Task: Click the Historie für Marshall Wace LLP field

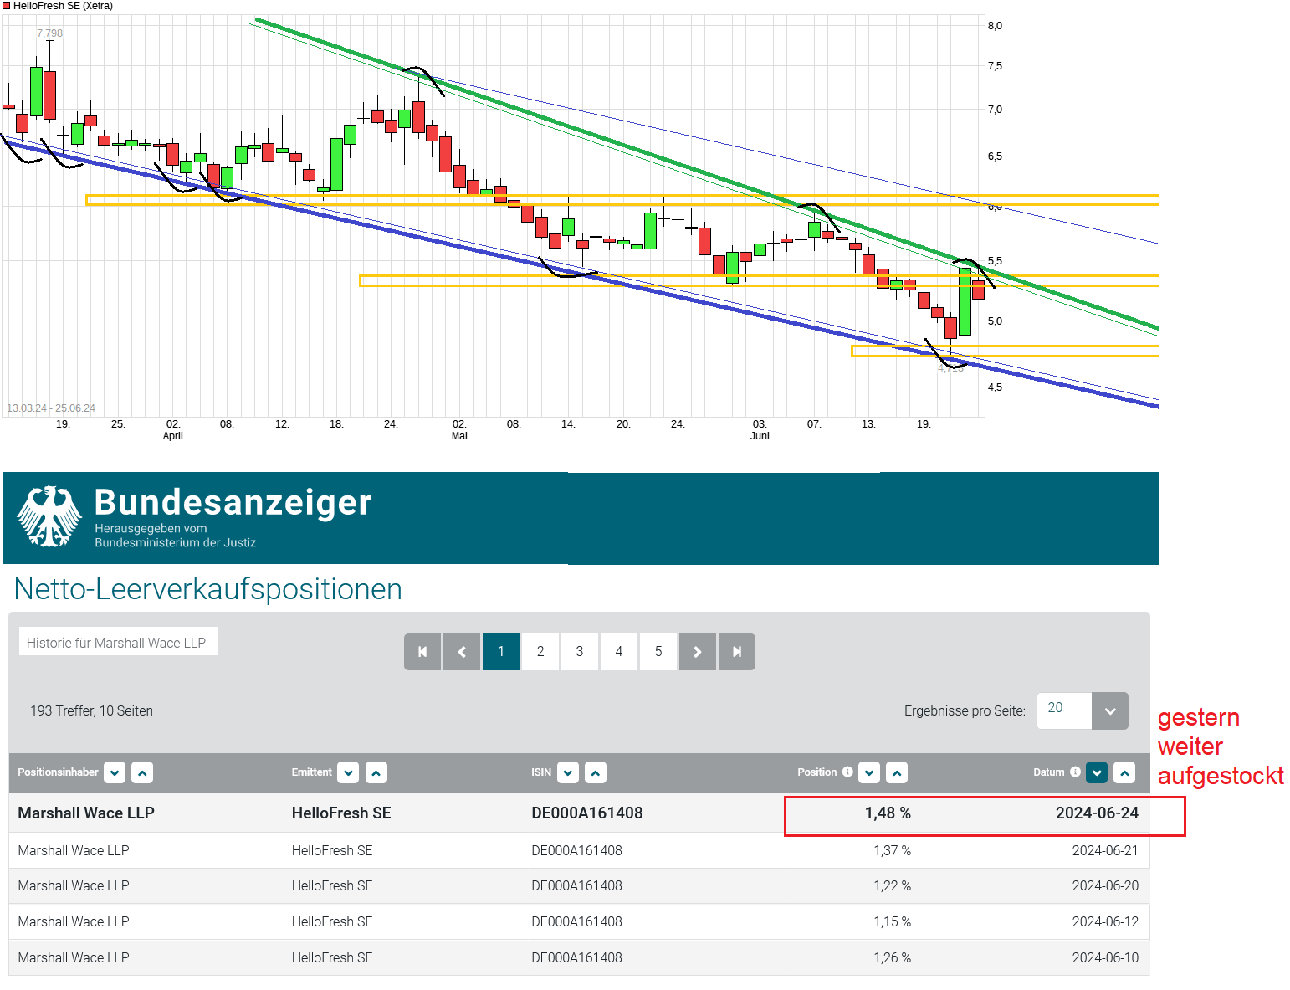Action: point(118,642)
